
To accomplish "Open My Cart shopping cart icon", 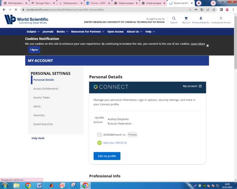I will [186, 19].
